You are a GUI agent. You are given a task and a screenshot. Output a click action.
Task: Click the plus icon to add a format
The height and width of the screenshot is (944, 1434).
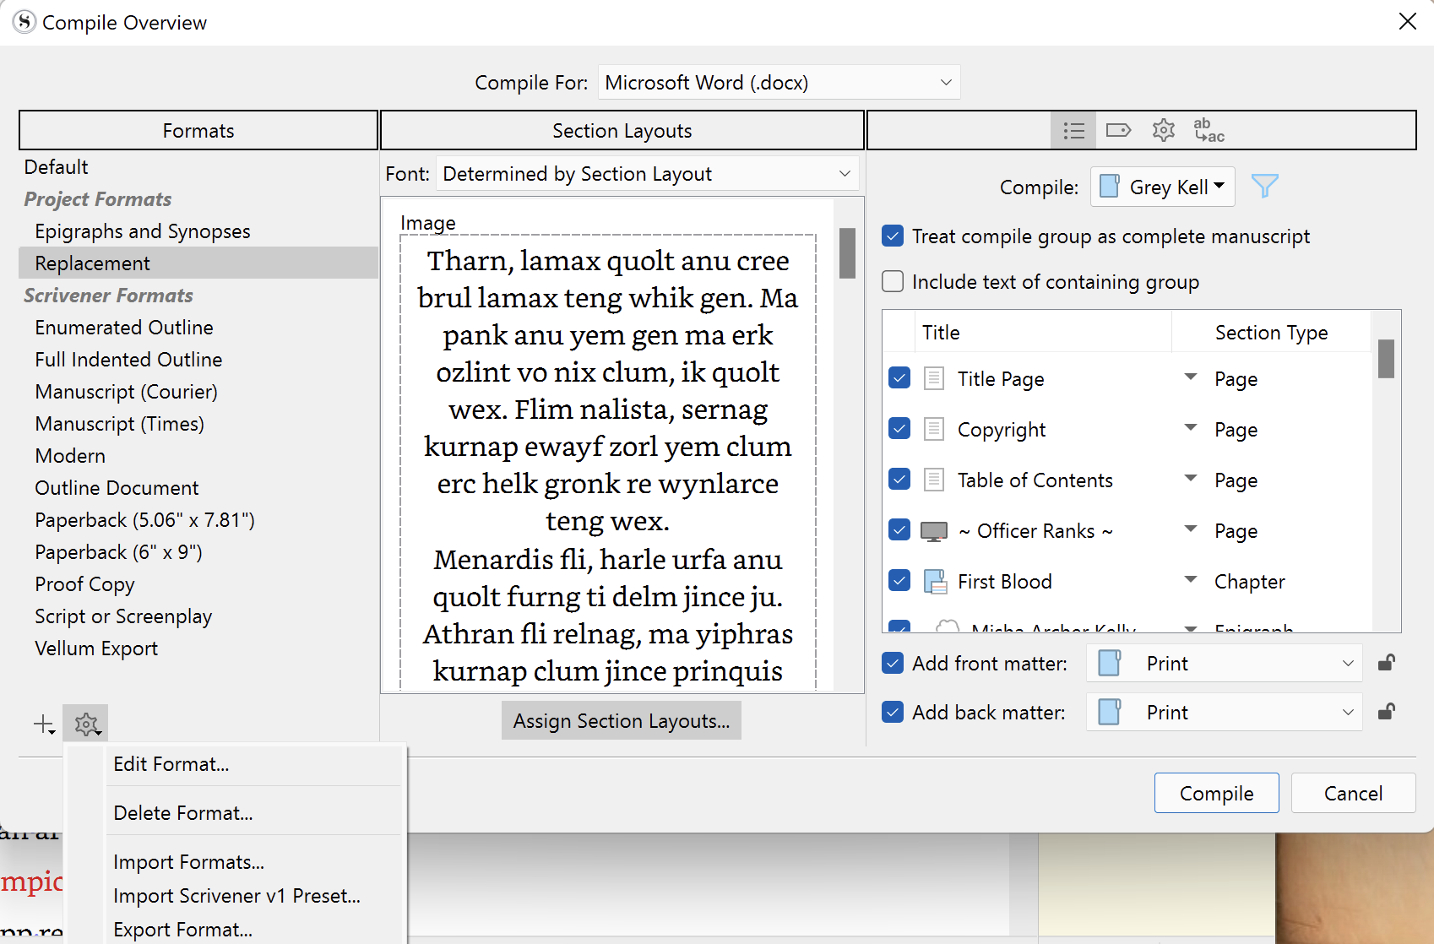point(41,724)
